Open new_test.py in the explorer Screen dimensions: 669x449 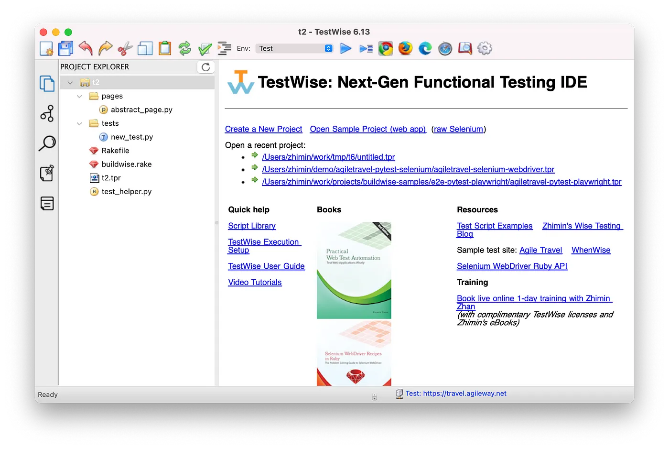point(126,137)
